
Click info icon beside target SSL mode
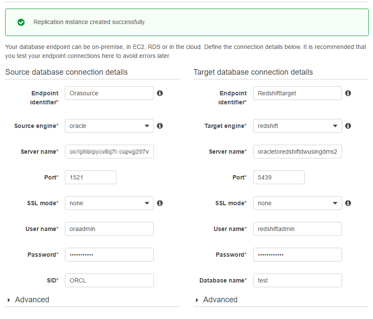(348, 203)
